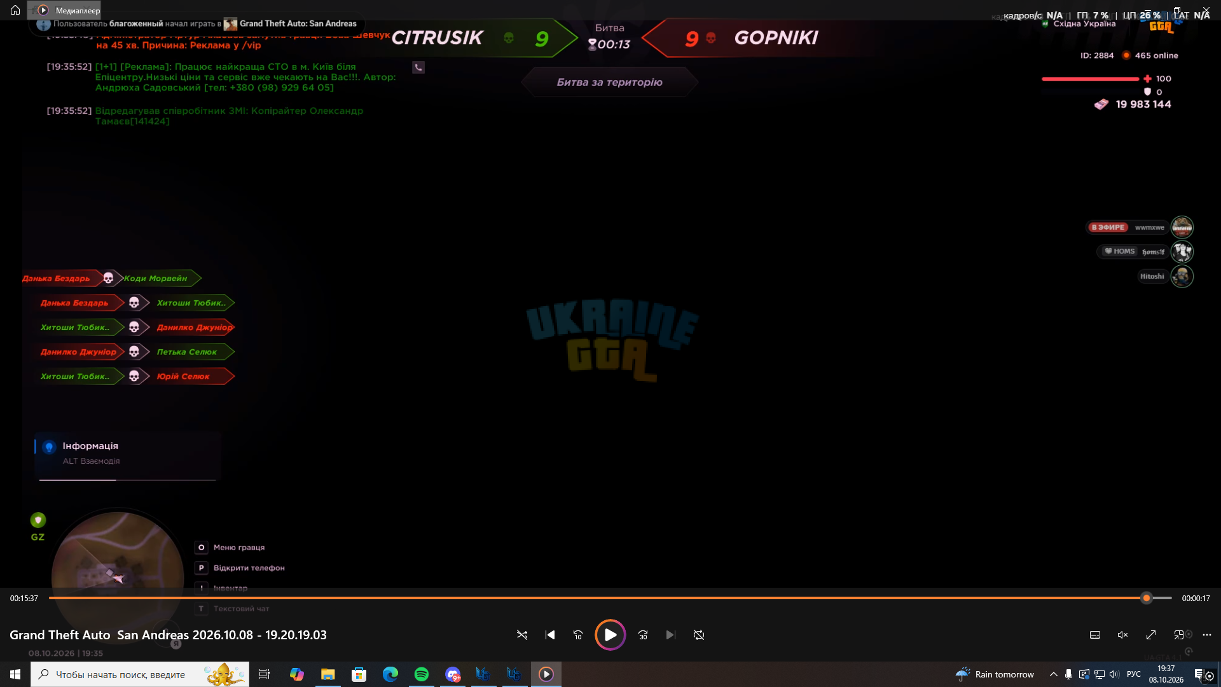1221x687 pixels.
Task: Toggle shuffle in the media player
Action: coord(522,635)
